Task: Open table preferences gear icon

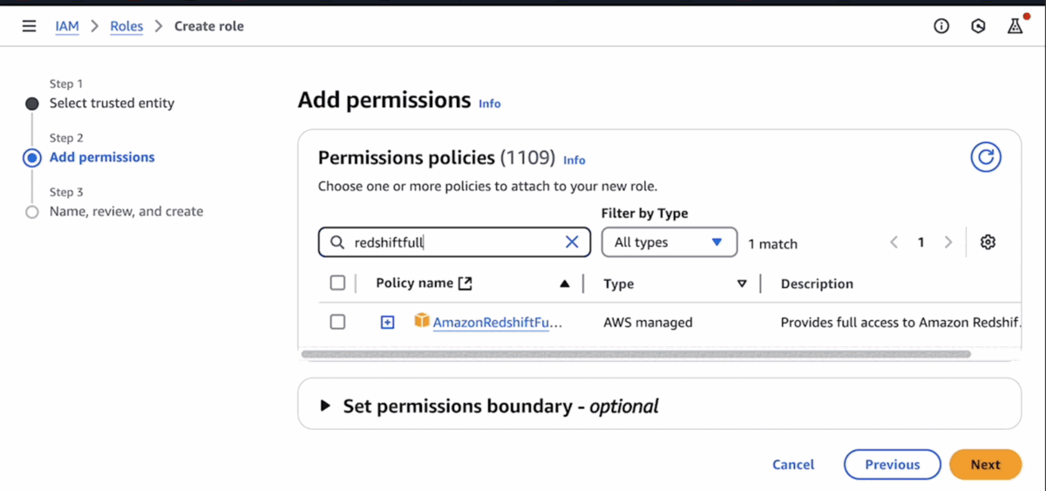Action: coord(988,242)
